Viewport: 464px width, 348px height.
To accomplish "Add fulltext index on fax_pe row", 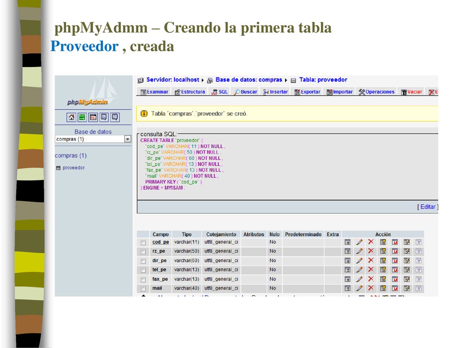I will click(418, 279).
